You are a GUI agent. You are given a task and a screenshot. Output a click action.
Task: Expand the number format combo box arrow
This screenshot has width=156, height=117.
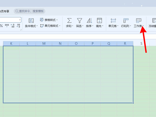19,20
